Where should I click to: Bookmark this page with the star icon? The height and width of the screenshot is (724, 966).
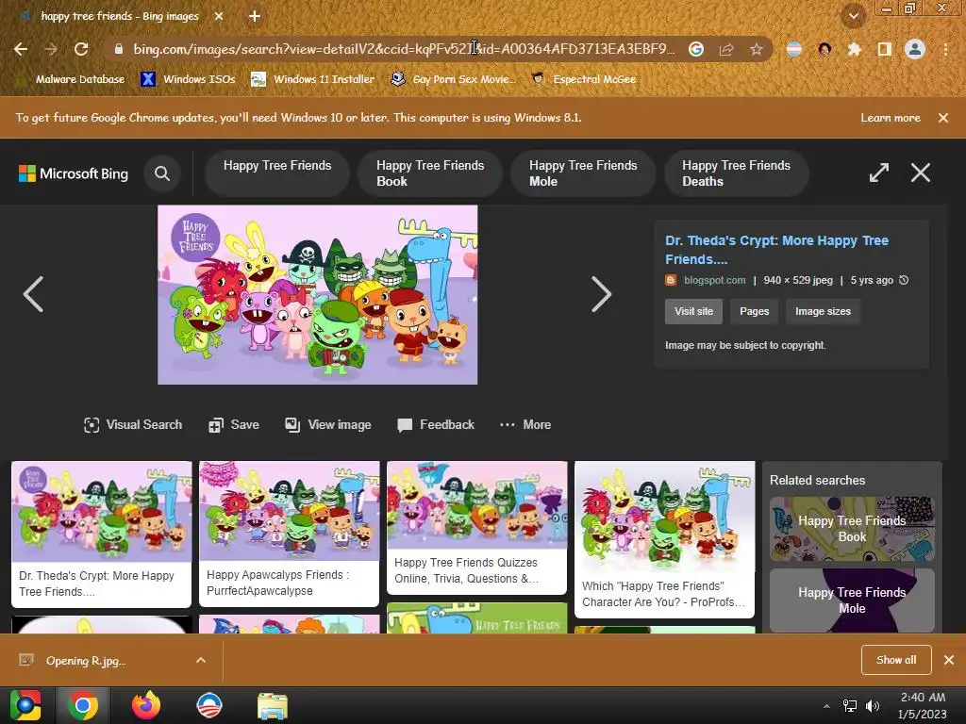click(757, 49)
